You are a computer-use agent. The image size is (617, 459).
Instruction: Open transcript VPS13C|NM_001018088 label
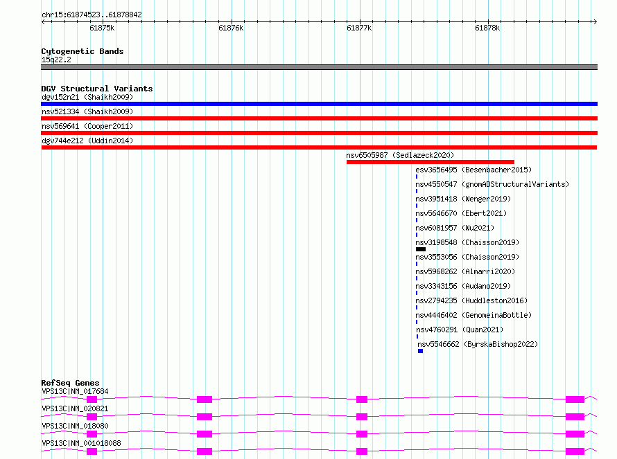pos(81,443)
